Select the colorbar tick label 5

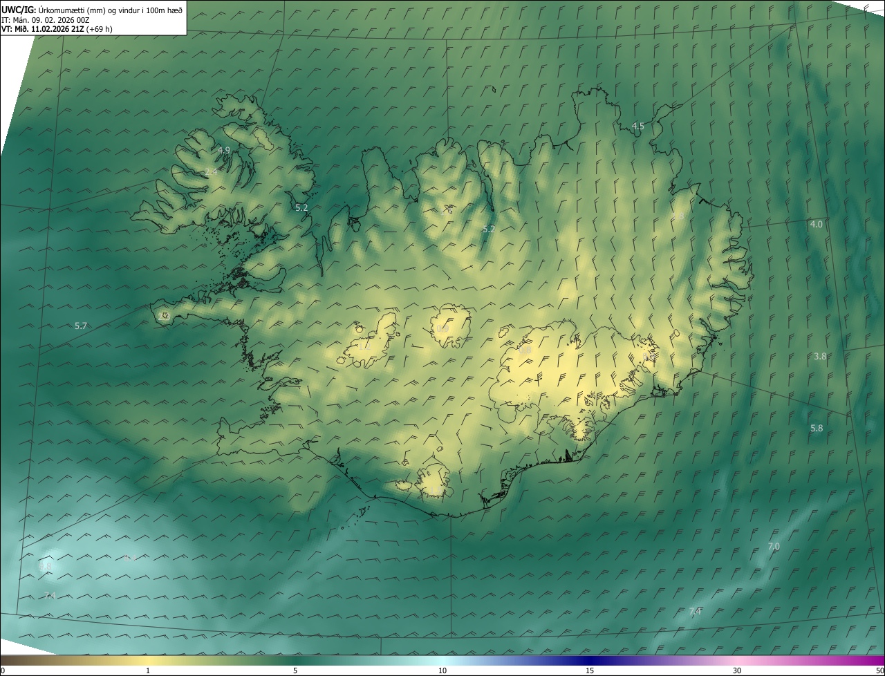pyautogui.click(x=295, y=670)
